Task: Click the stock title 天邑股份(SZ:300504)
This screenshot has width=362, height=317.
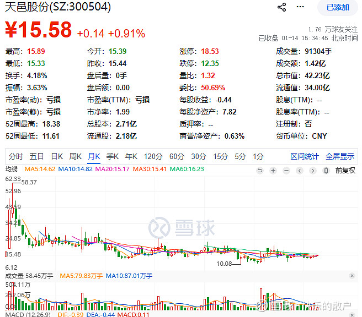Action: [x=58, y=7]
